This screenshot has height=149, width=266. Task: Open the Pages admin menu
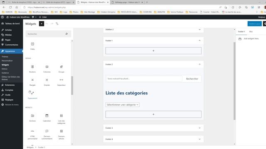click(x=11, y=40)
